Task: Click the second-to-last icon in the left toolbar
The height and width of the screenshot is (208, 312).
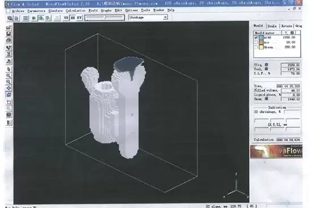Action: coord(9,114)
